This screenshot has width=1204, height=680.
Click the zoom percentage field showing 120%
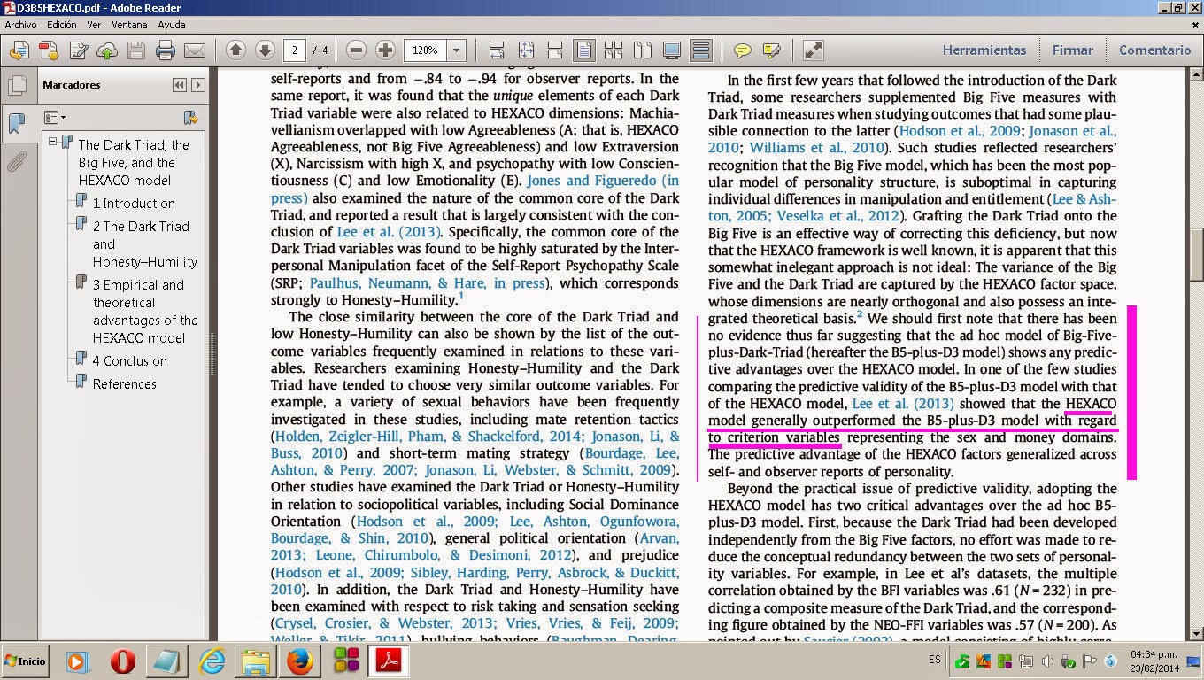(x=426, y=50)
